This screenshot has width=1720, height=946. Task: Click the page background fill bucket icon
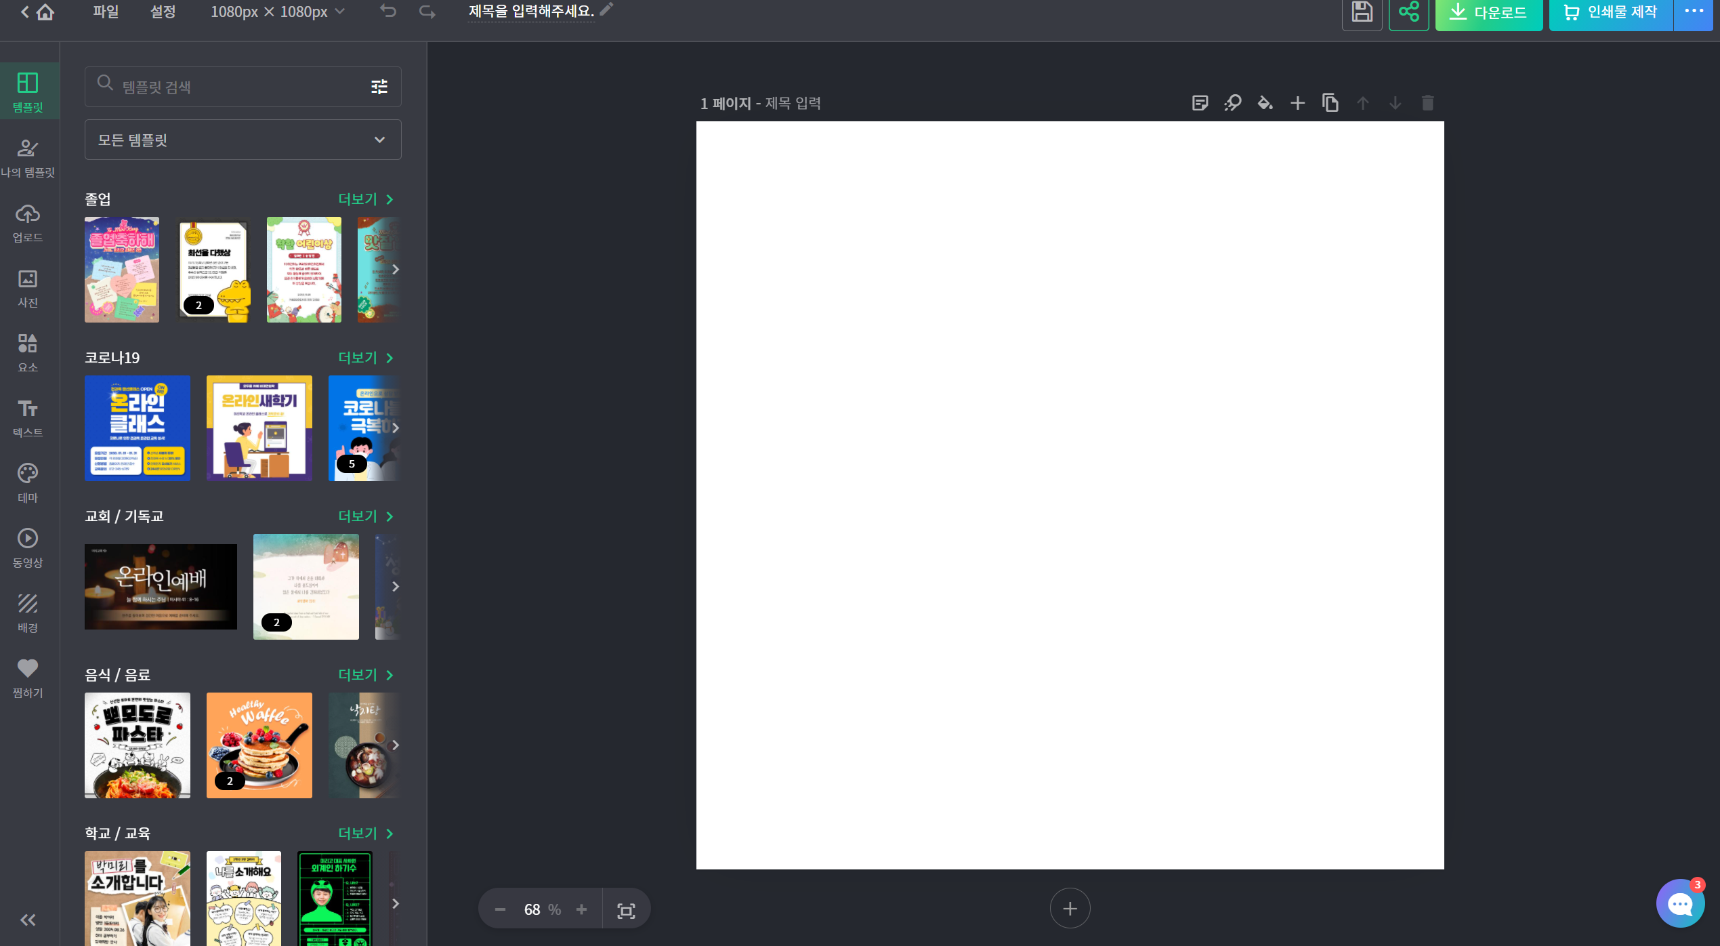point(1264,103)
